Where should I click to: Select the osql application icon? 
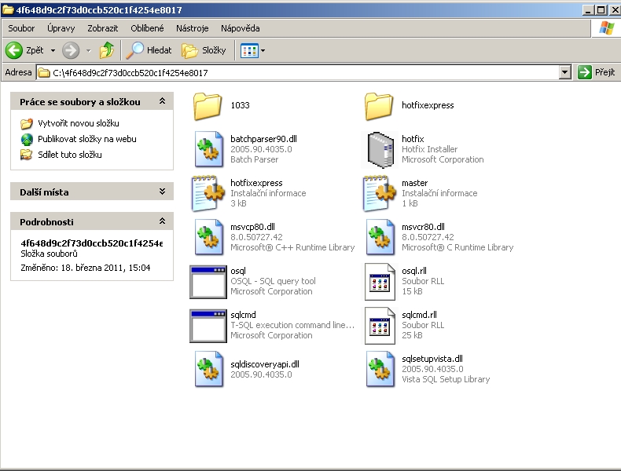coord(208,282)
